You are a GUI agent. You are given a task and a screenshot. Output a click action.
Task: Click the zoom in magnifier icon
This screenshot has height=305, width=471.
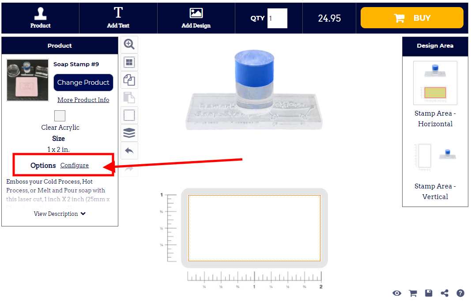[x=129, y=45]
